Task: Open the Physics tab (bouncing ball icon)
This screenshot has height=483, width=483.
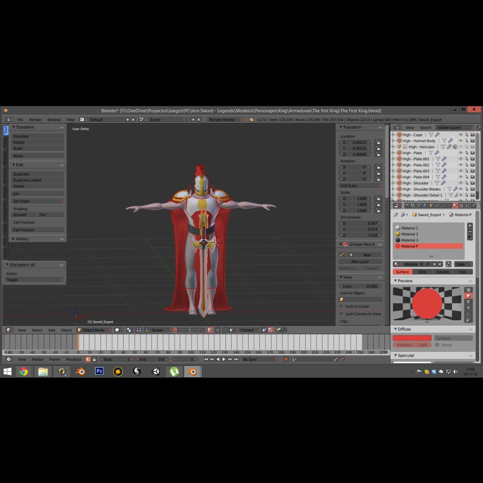Action: click(x=473, y=206)
